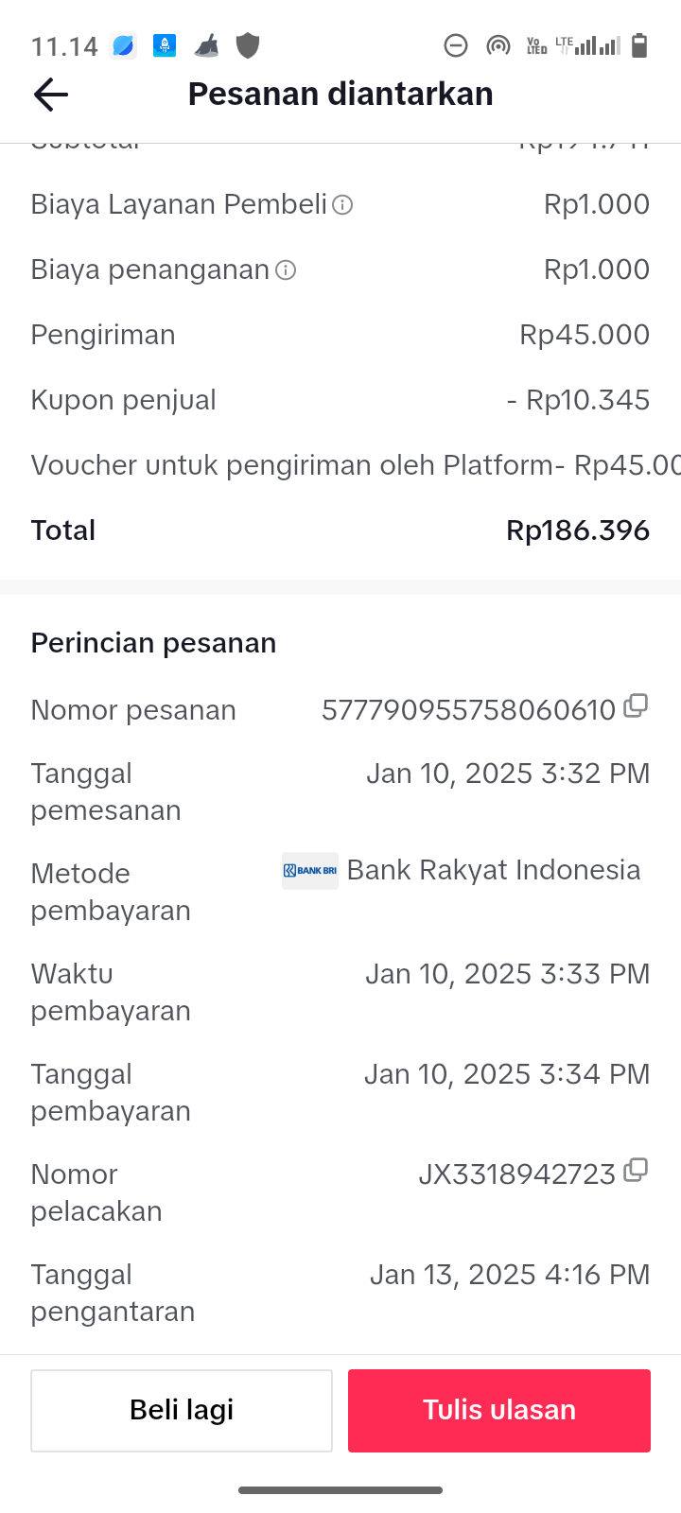Open info for Biaya penanganan
The width and height of the screenshot is (681, 1513).
pos(286,270)
